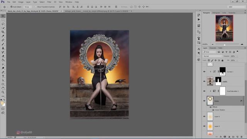Screen dimensions: 247x139
Task: Select the Move tool in toolbox
Action: pos(3,16)
